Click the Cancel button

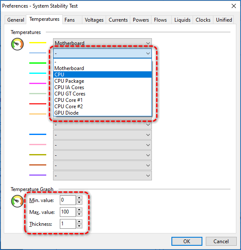click(x=221, y=242)
